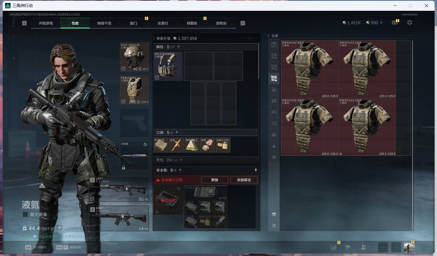The height and width of the screenshot is (256, 437).
Task: Show help for 背包 capacity
Action: coord(181,160)
